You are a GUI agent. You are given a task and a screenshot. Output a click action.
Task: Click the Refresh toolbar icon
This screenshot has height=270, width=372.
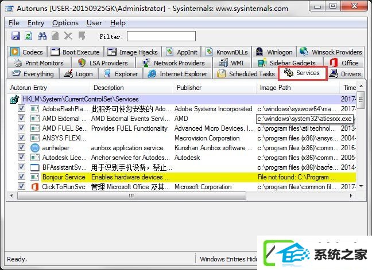(x=29, y=36)
